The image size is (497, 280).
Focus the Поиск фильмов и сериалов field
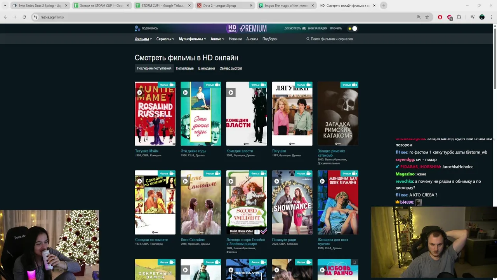(x=332, y=39)
